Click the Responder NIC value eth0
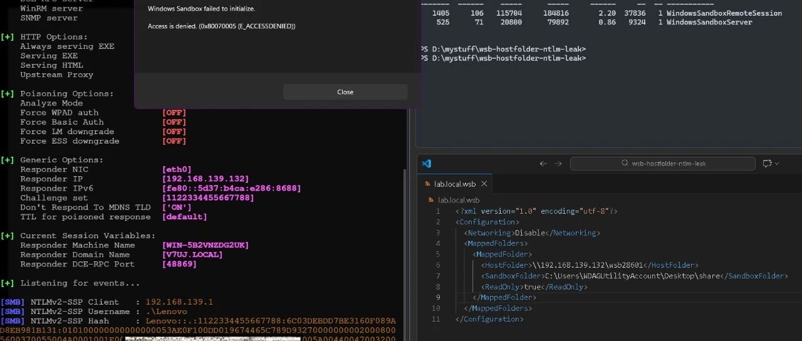 (177, 169)
